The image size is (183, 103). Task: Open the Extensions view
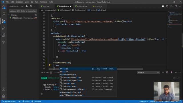pyautogui.click(x=3, y=35)
